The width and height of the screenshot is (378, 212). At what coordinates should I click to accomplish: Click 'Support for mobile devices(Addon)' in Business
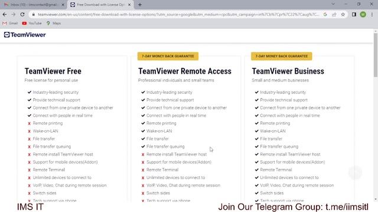pos(292,162)
